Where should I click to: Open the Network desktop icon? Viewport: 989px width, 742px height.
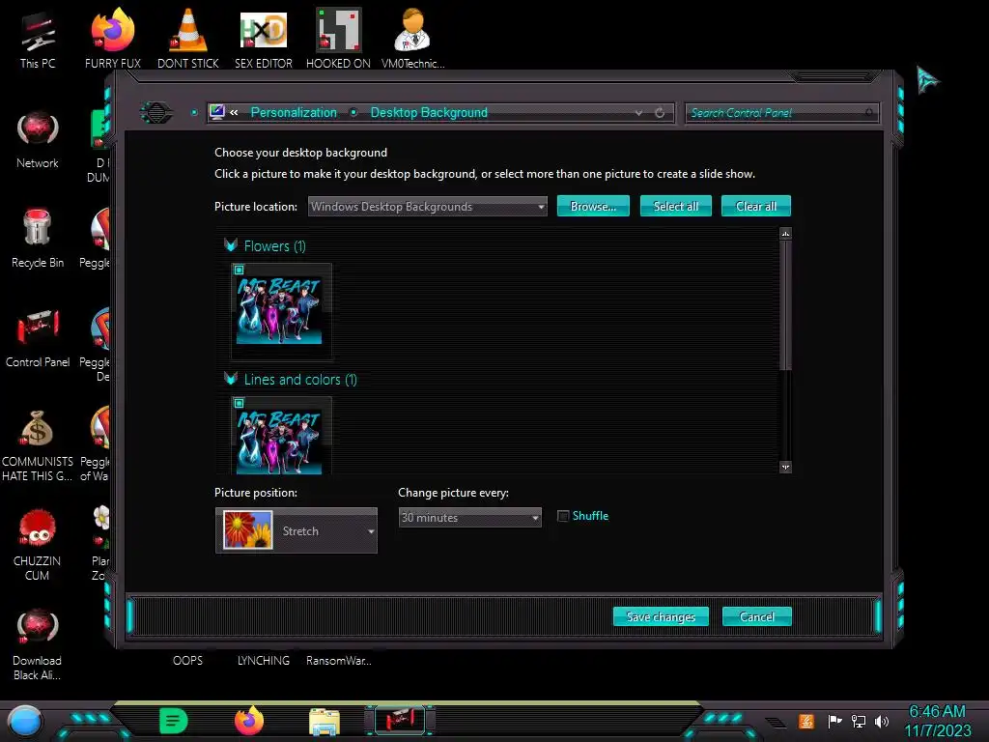38,139
